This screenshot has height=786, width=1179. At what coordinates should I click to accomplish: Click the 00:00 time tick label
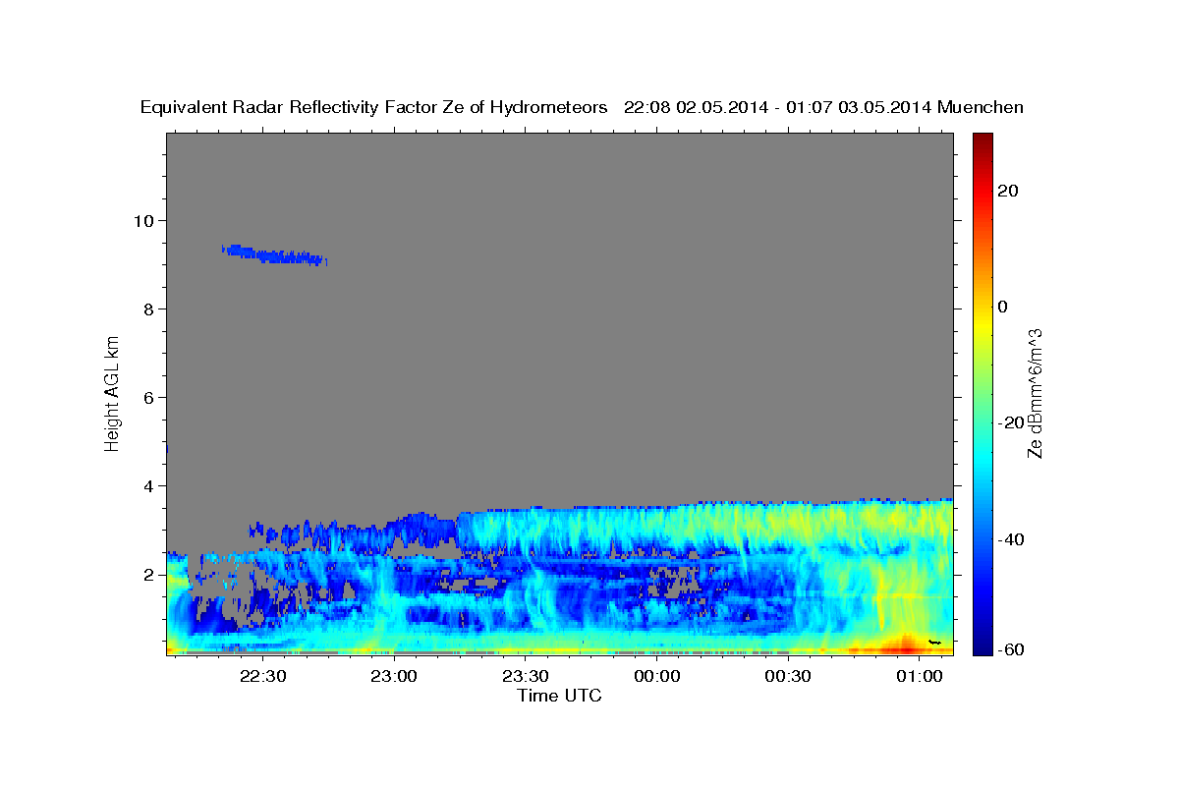point(657,677)
